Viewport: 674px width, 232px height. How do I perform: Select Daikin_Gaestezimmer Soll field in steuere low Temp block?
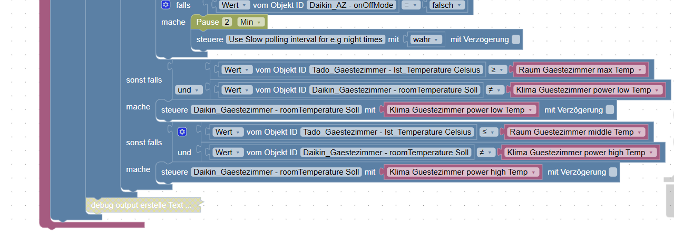(276, 110)
